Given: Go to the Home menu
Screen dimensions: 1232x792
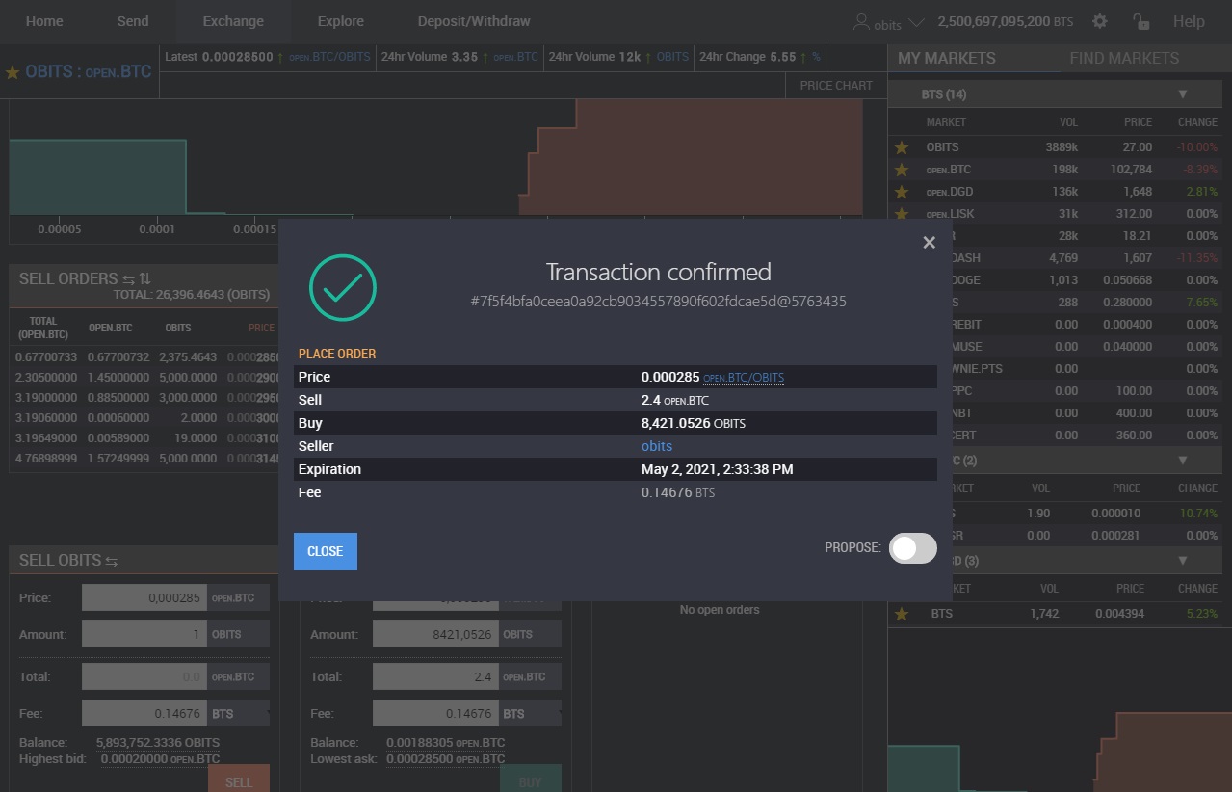Looking at the screenshot, I should 44,21.
